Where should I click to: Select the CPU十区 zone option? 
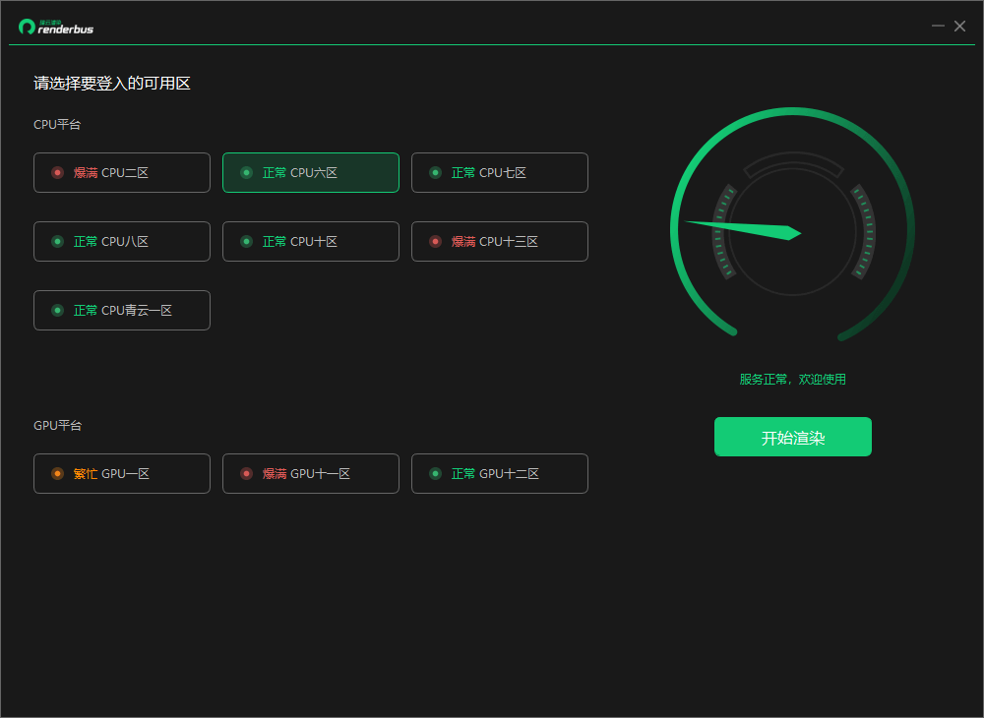tap(311, 241)
